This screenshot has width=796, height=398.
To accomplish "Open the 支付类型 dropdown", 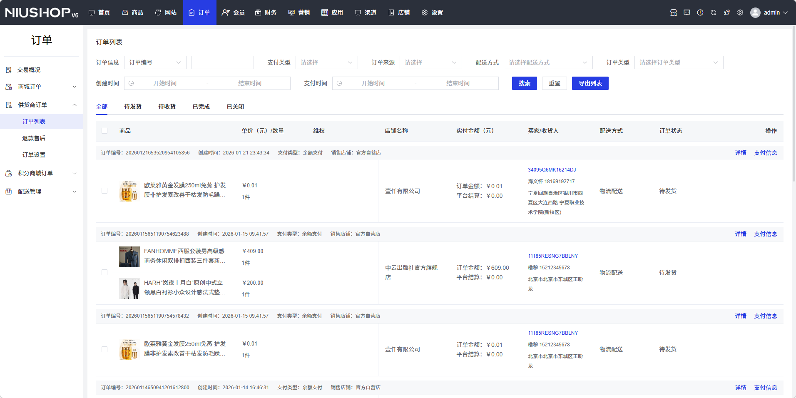I will click(326, 62).
